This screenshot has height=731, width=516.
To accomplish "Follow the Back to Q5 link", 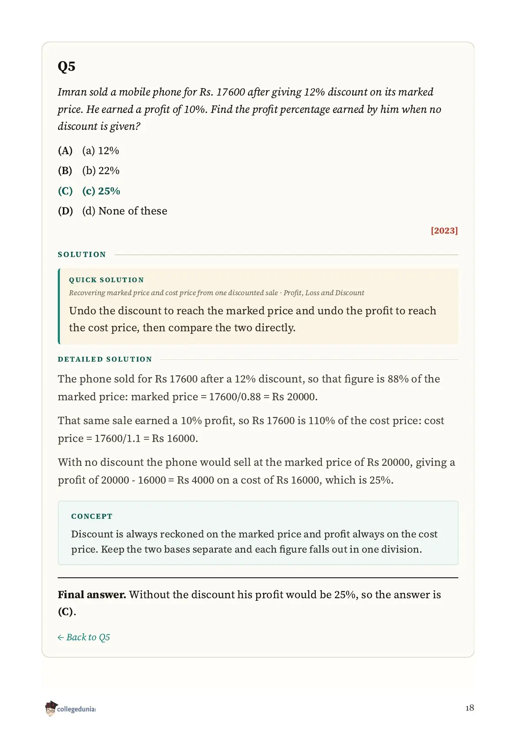I will [84, 637].
